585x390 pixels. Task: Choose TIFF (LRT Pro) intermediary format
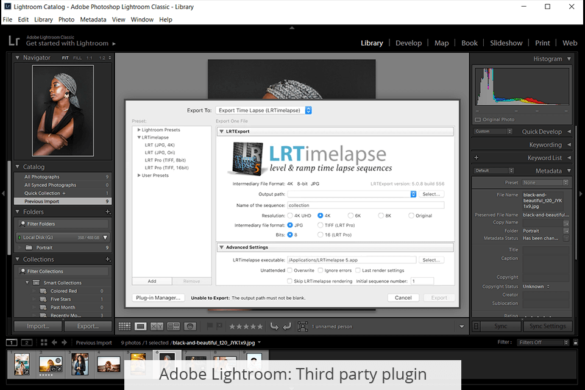[x=320, y=225]
